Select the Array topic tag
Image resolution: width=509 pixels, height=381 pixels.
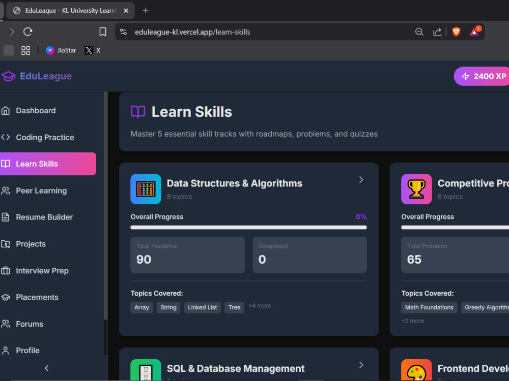(x=142, y=307)
